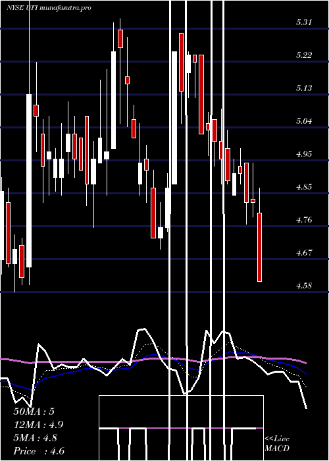329x461 pixels.
Task: Click the 5.31 price axis label
Action: pos(304,22)
